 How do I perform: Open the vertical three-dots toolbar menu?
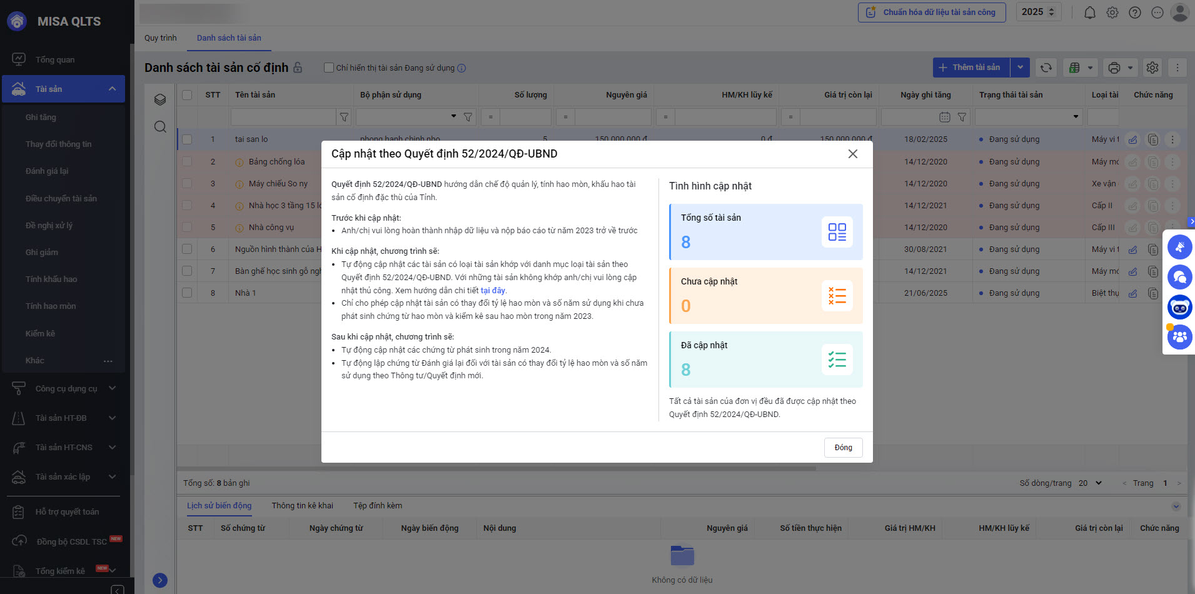pos(1177,68)
